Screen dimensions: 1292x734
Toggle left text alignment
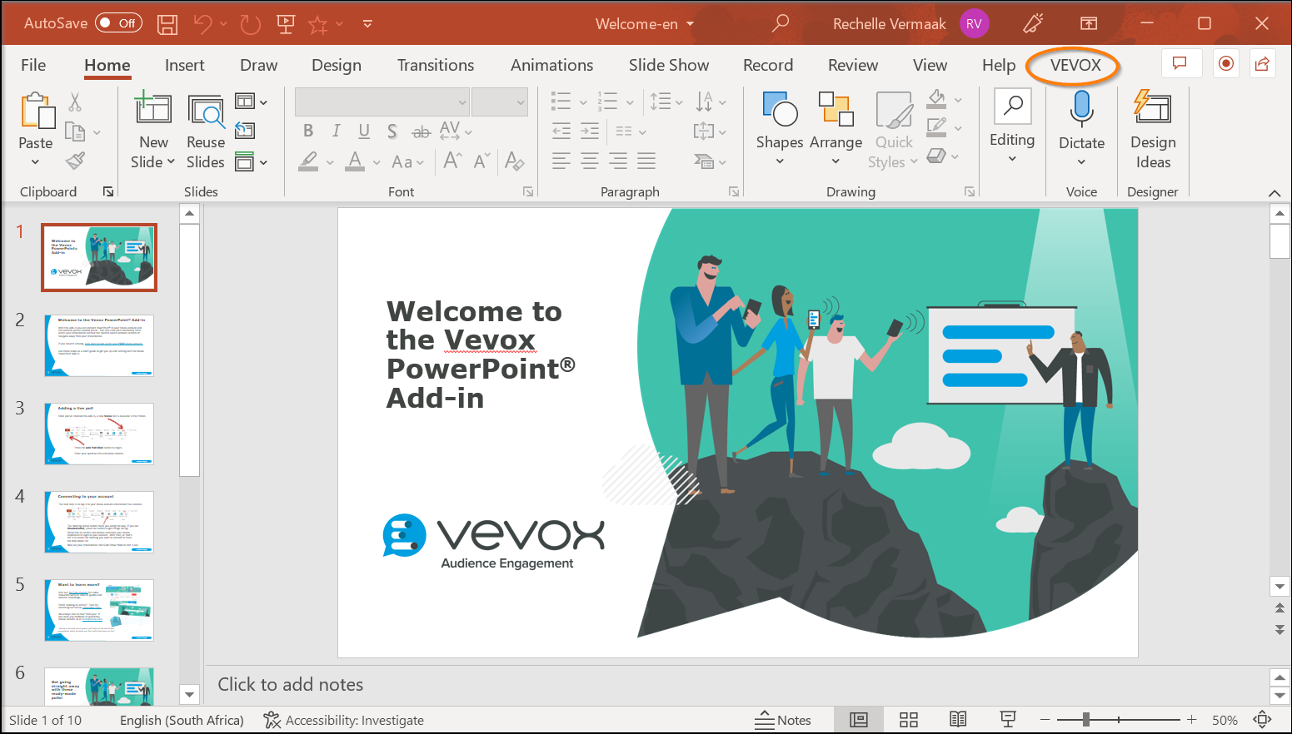(x=561, y=161)
